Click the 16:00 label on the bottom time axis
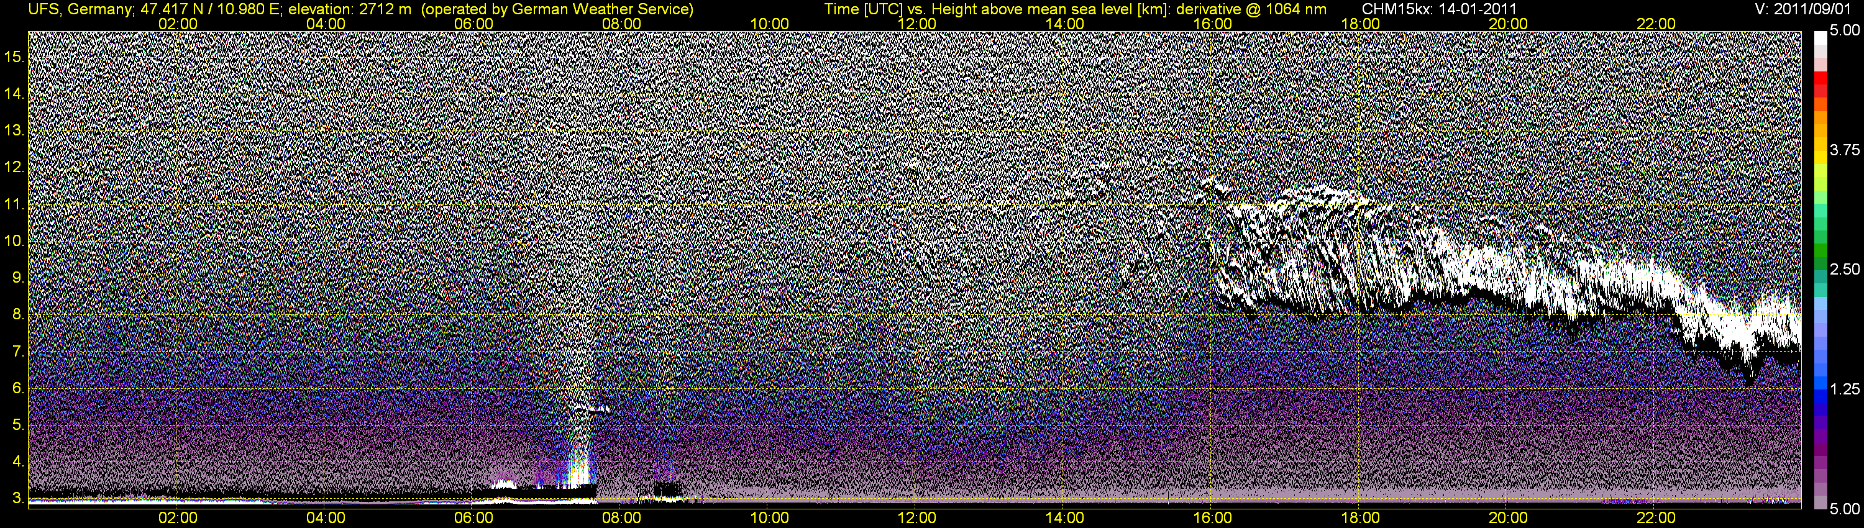1864x528 pixels. 1212,518
